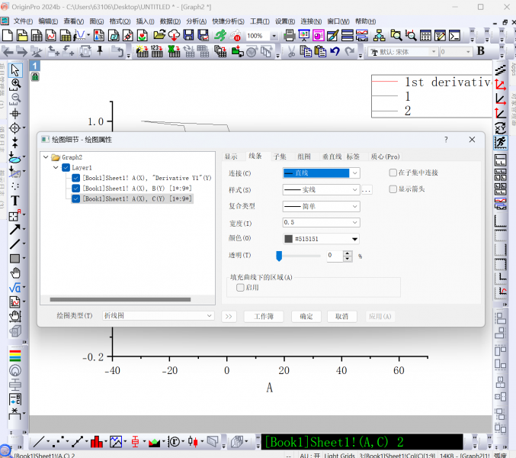Switch to the 垂直线 tab
Viewport: 516px width, 458px height.
click(332, 156)
